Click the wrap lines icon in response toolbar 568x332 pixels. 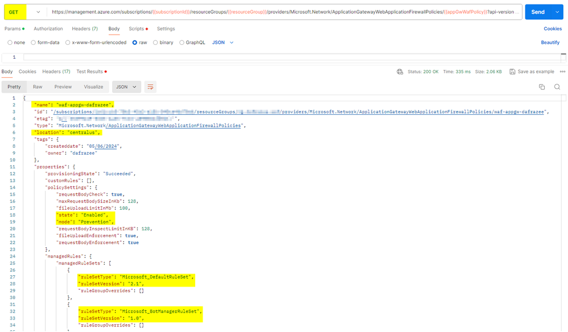(150, 87)
